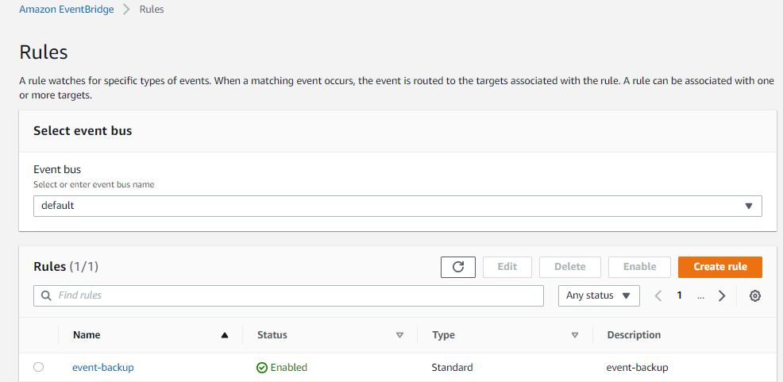Select page number 1 in pagination
This screenshot has width=783, height=382.
[x=680, y=295]
